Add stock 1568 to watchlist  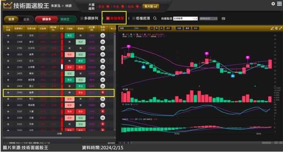8,42
